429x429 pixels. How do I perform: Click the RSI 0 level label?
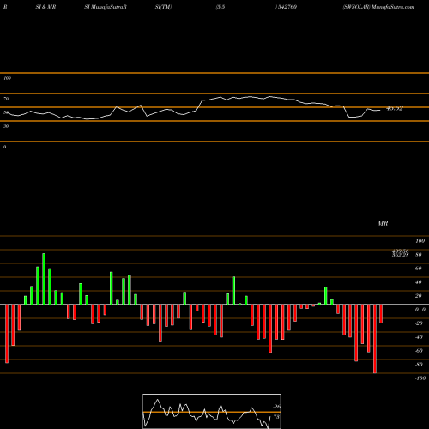pos(4,147)
